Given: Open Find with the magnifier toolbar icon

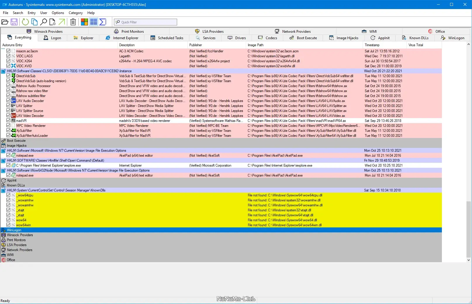Looking at the screenshot, I should coord(44,22).
